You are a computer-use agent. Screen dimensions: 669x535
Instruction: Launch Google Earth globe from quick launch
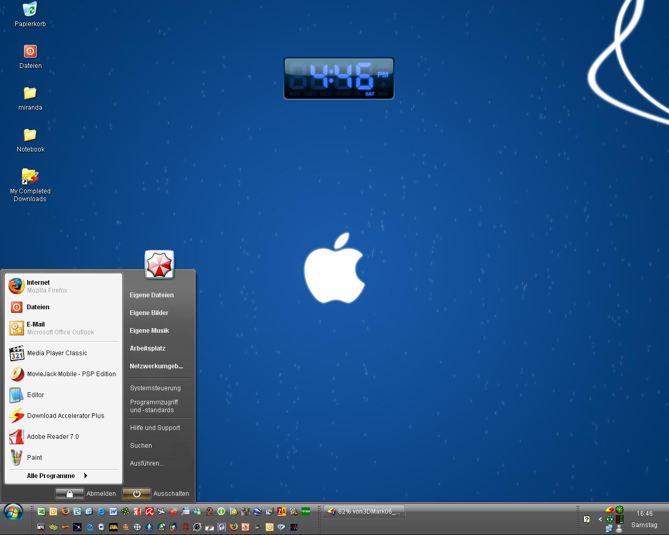pyautogui.click(x=258, y=511)
